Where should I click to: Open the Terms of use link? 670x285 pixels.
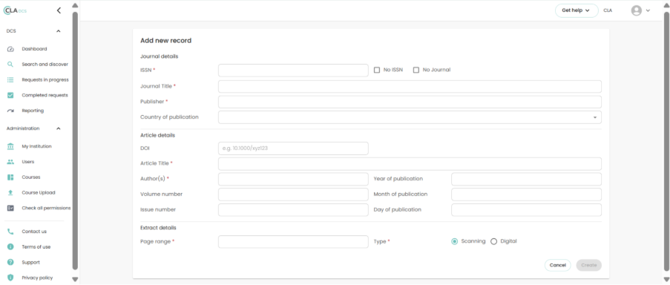tap(36, 247)
